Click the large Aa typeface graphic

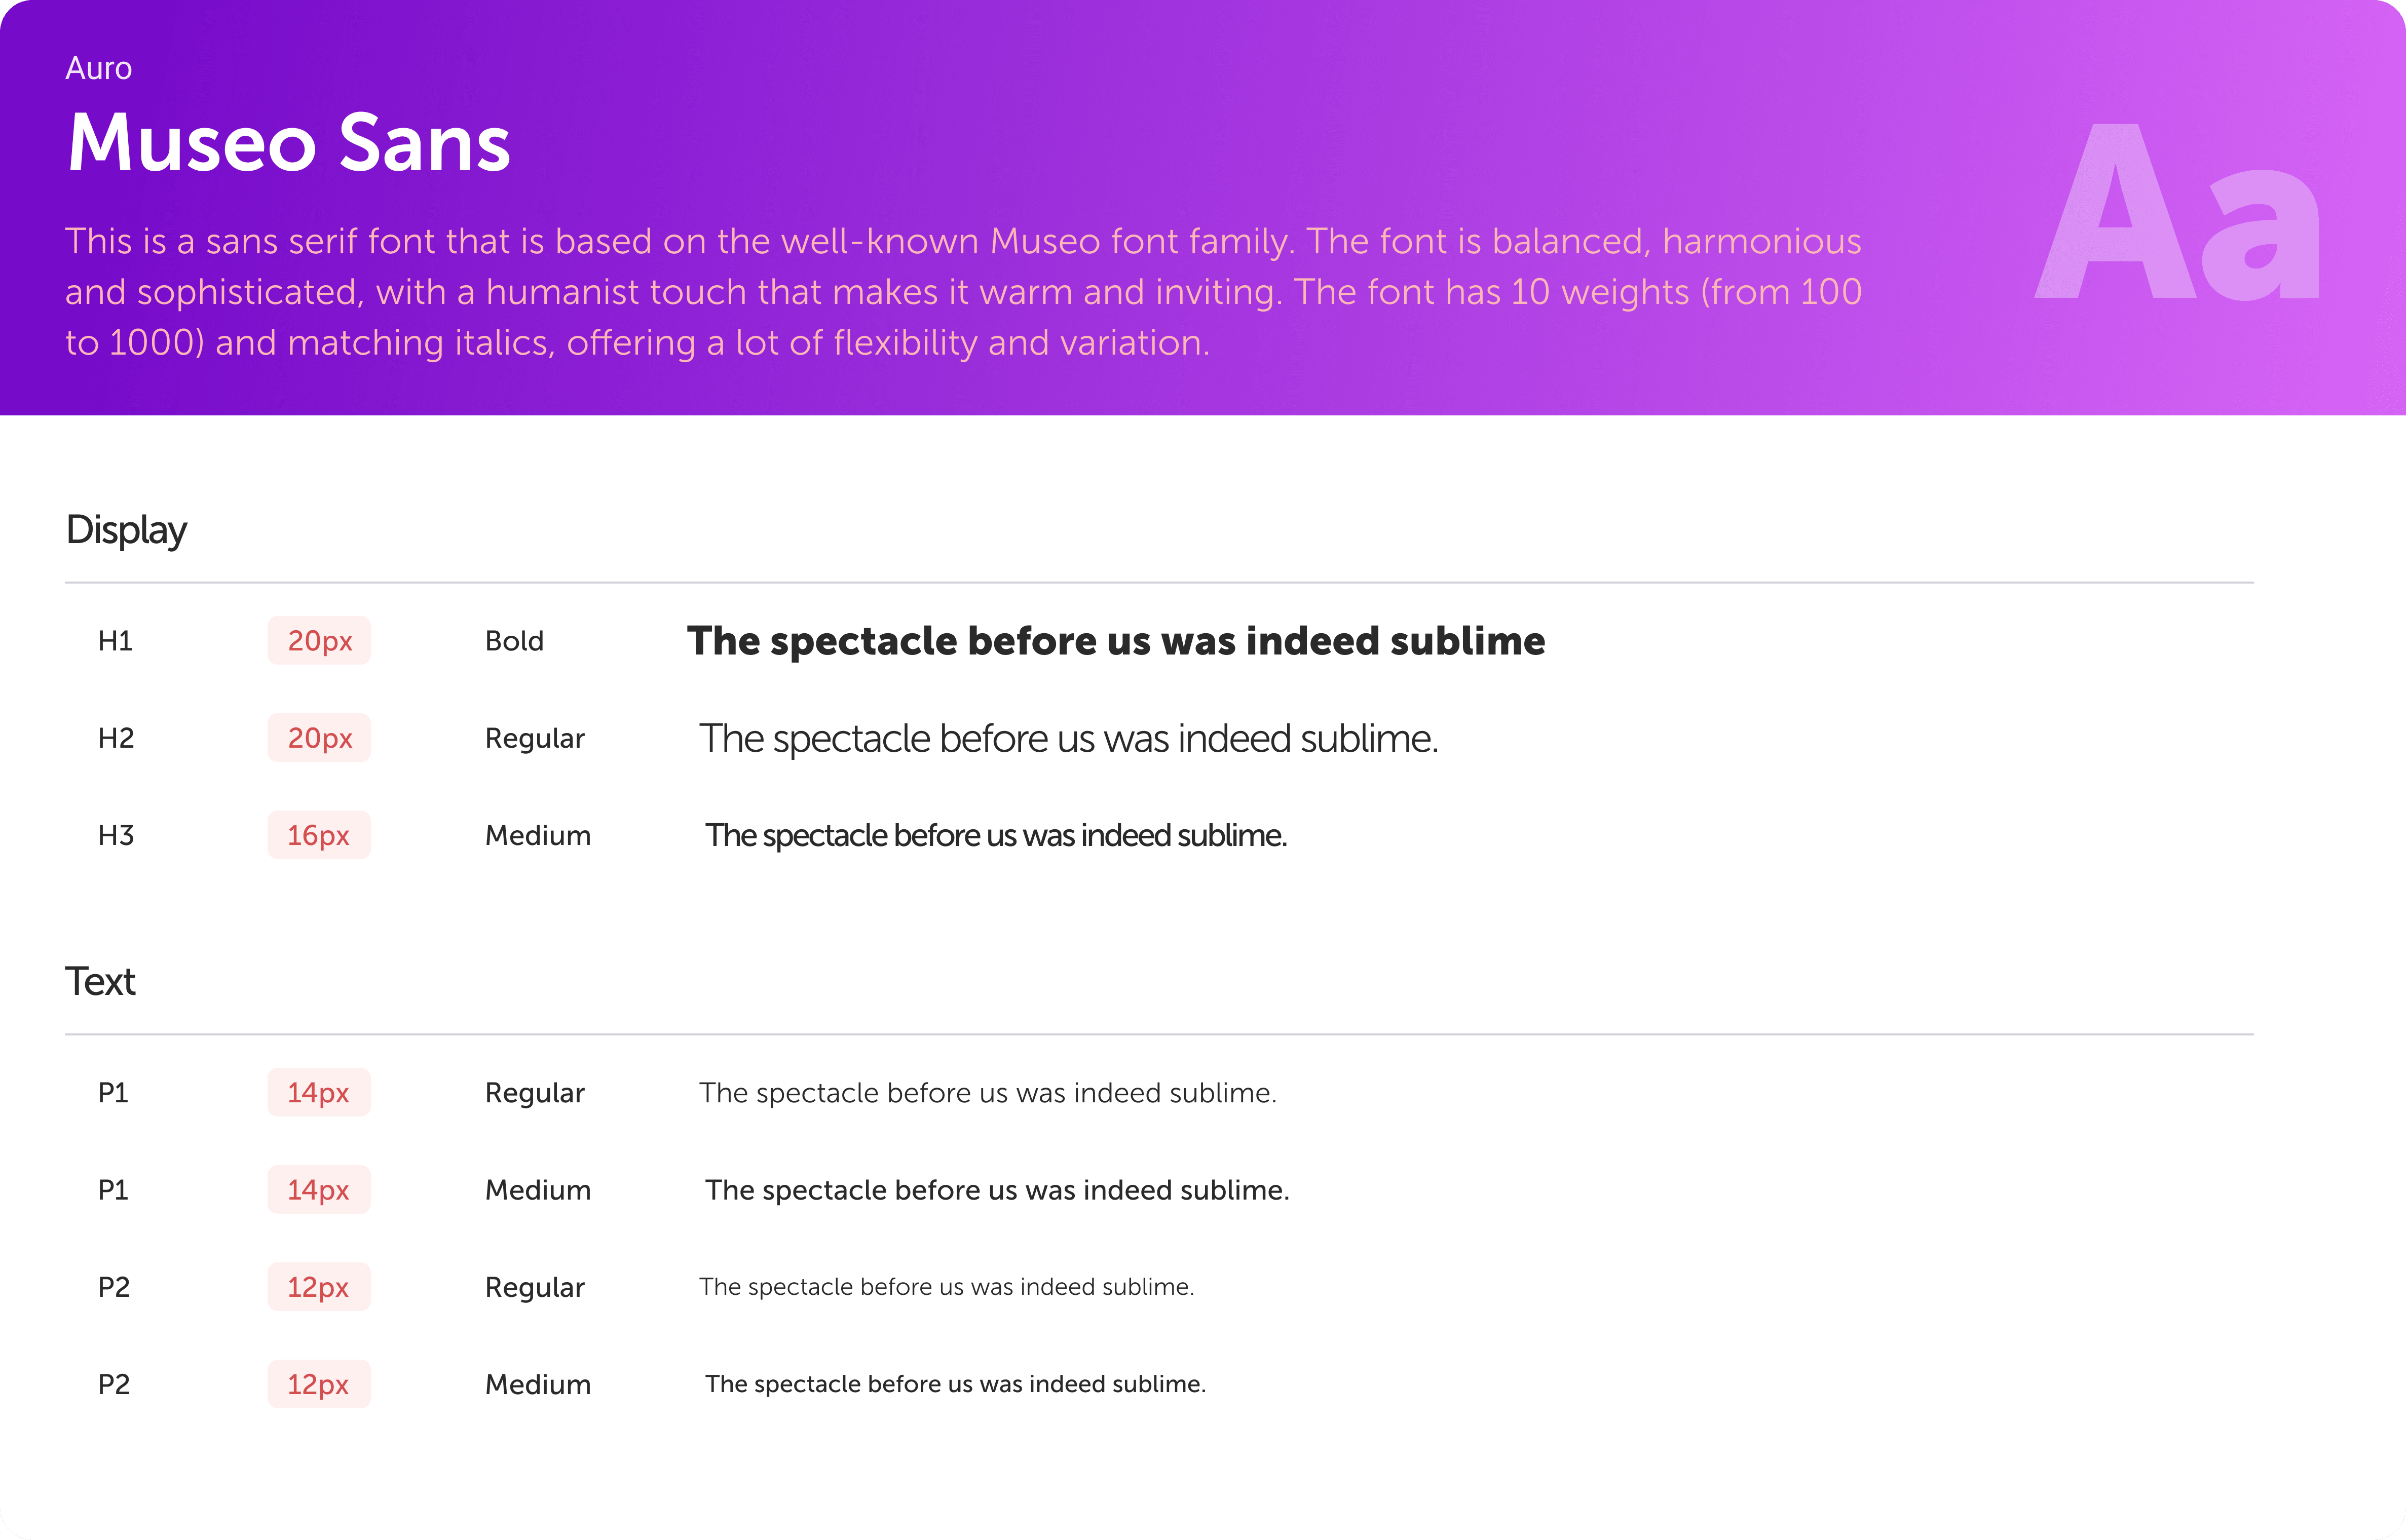point(2177,212)
